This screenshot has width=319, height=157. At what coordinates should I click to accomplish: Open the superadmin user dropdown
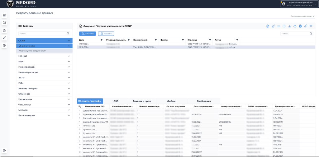coord(299,4)
